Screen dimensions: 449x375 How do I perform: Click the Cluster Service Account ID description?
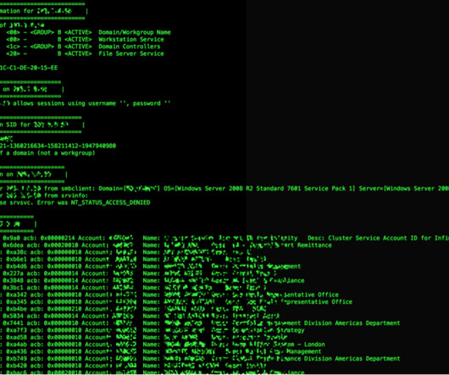point(379,238)
